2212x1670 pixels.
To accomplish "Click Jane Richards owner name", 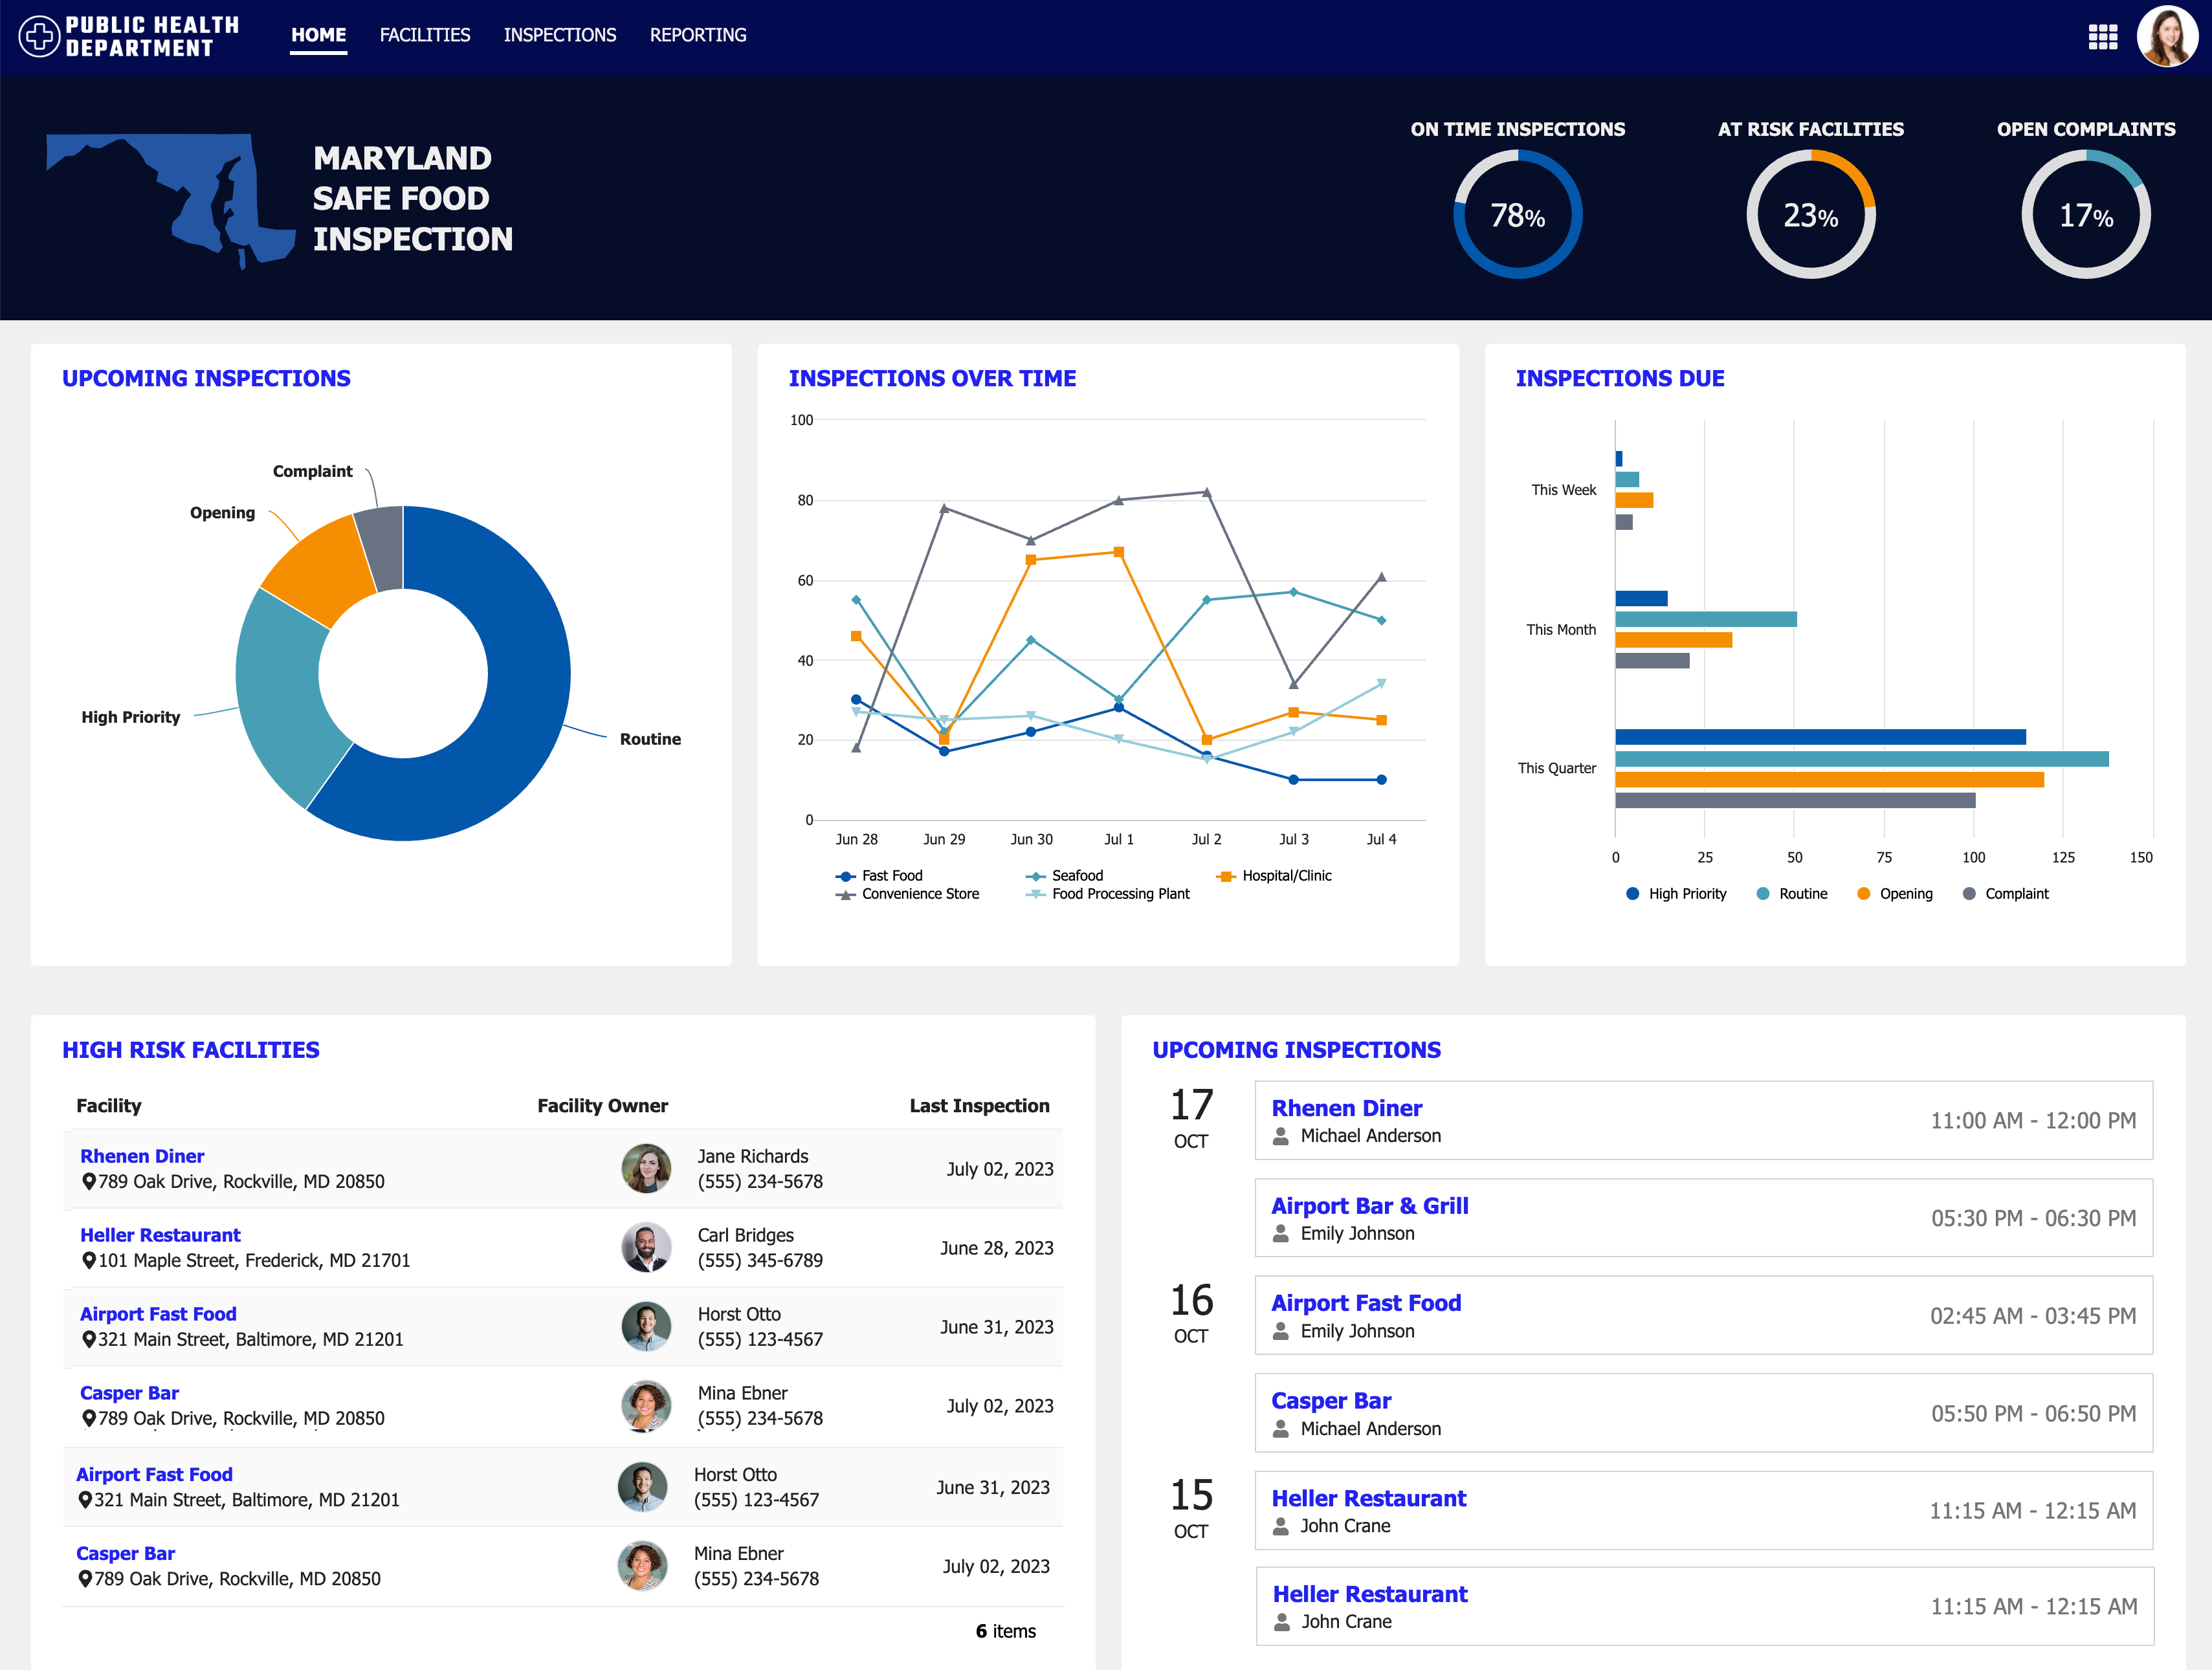I will (753, 1156).
